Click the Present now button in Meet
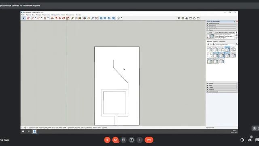 click(132, 140)
